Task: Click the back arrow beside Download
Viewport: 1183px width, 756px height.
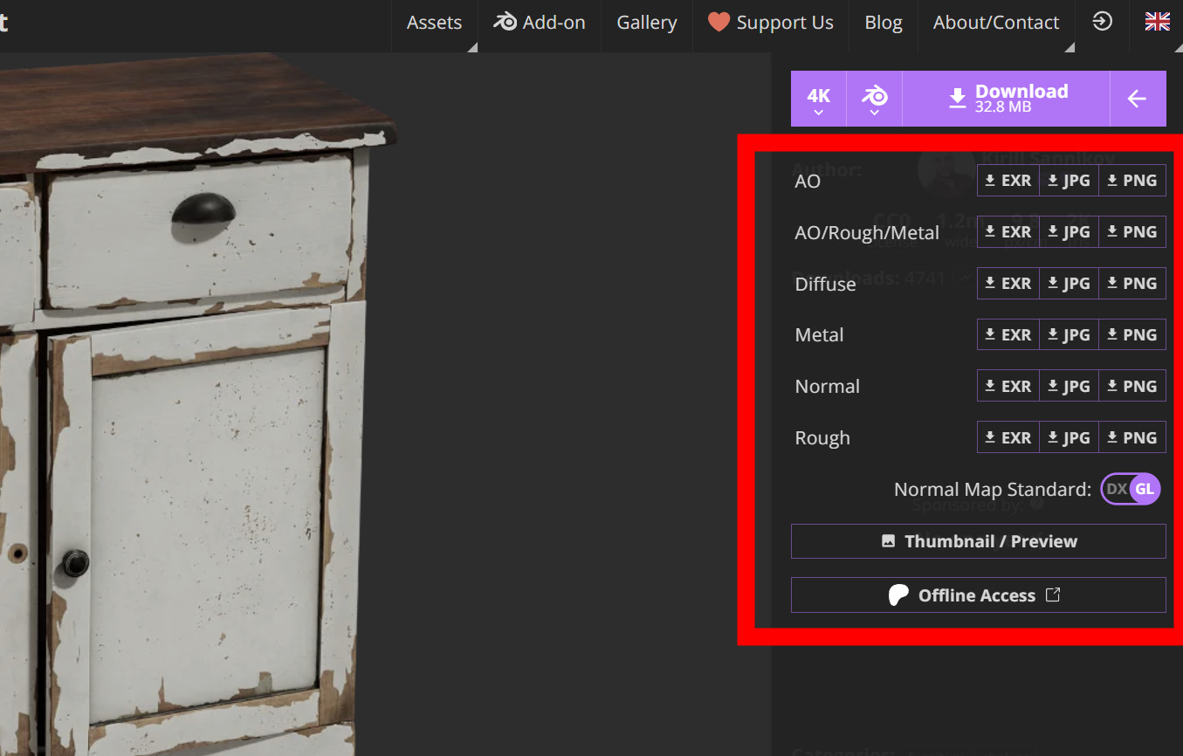Action: tap(1137, 99)
